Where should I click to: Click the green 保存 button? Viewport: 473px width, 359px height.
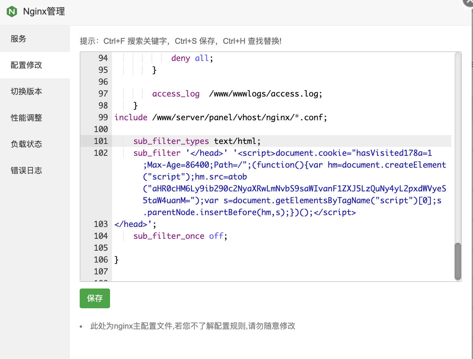click(95, 298)
